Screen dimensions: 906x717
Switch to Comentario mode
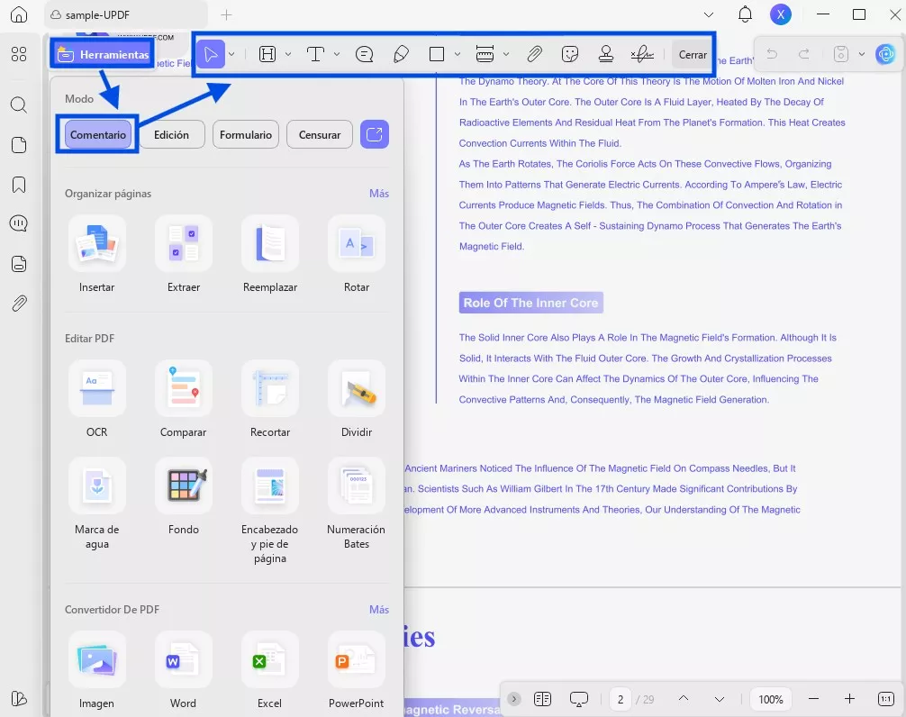coord(97,134)
